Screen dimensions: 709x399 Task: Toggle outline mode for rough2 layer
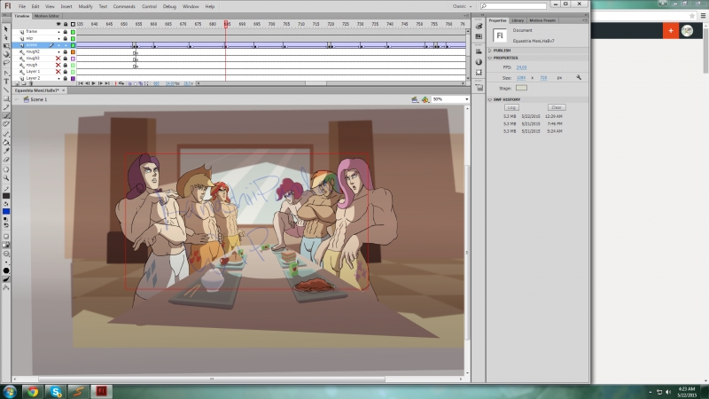click(x=73, y=52)
